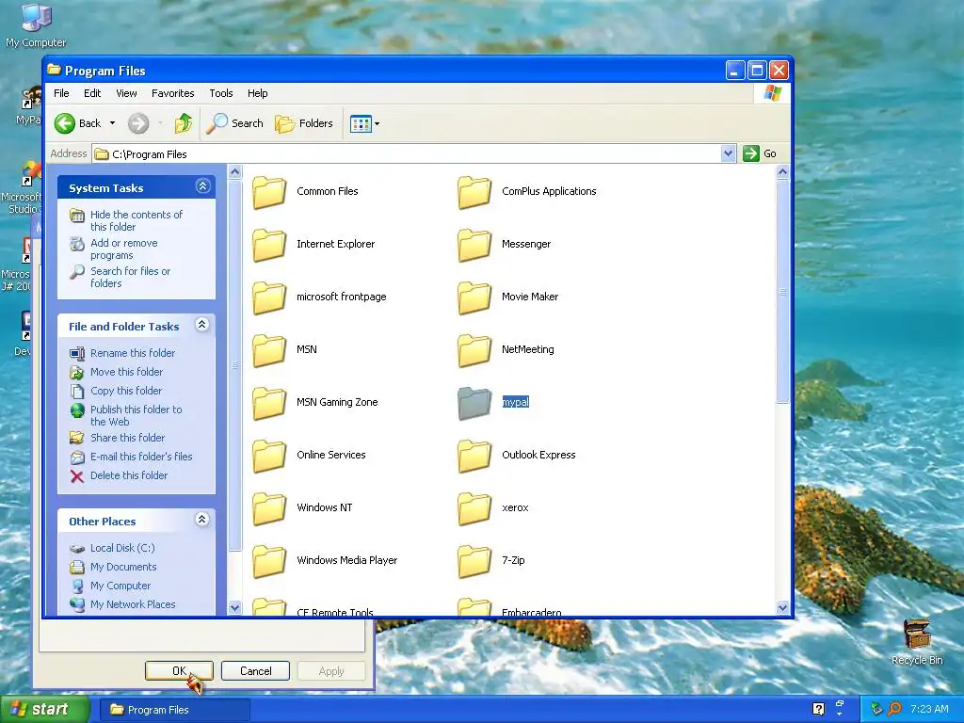
Task: Collapse the System Tasks panel
Action: (x=203, y=186)
